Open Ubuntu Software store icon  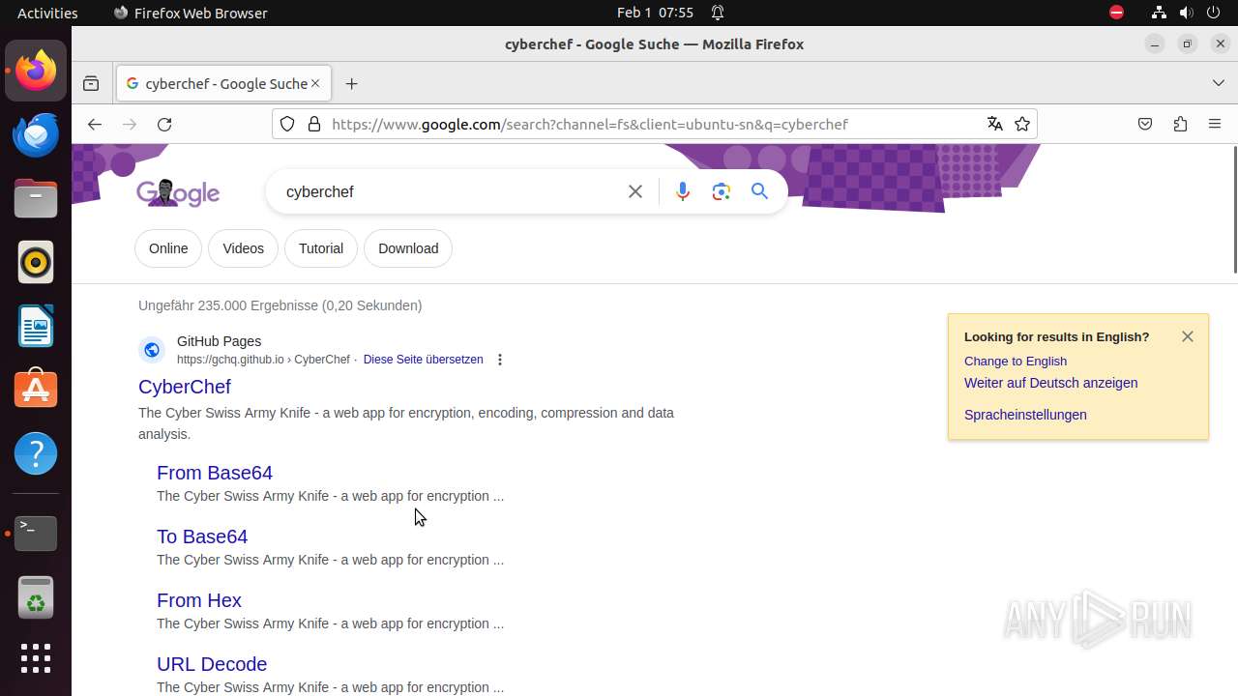36,390
